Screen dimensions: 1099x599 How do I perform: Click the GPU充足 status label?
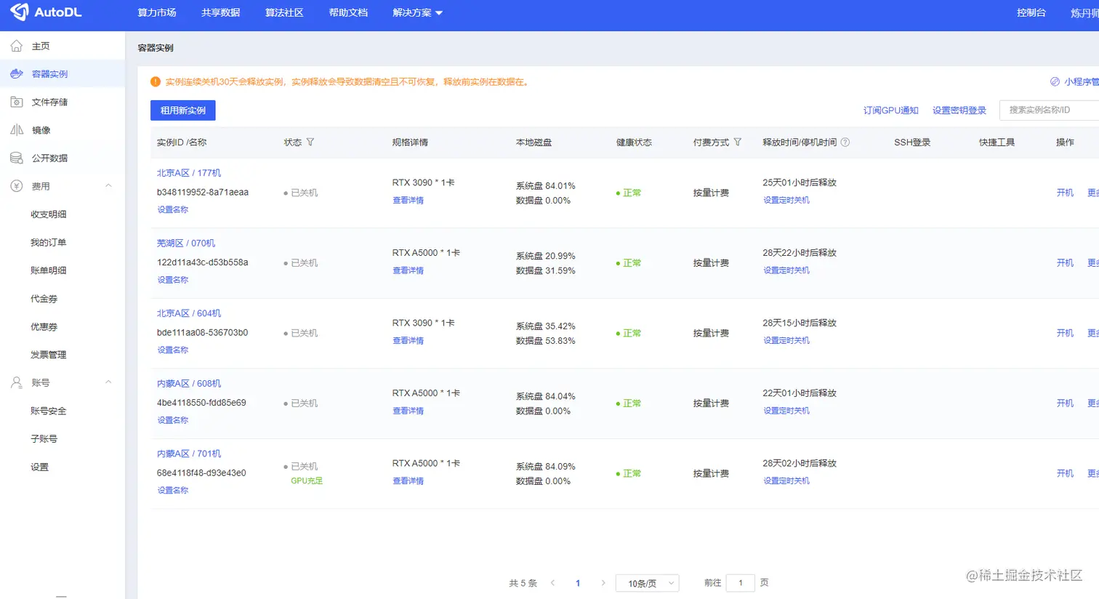point(307,481)
